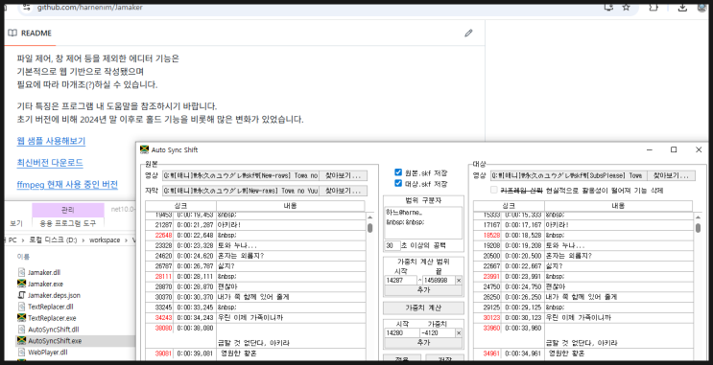This screenshot has height=365, width=713.
Task: Click the range end field showing 1458998
Action: pos(439,281)
